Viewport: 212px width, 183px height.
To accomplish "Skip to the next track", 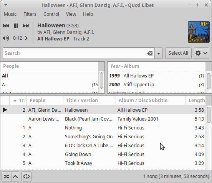I will pyautogui.click(x=26, y=26).
